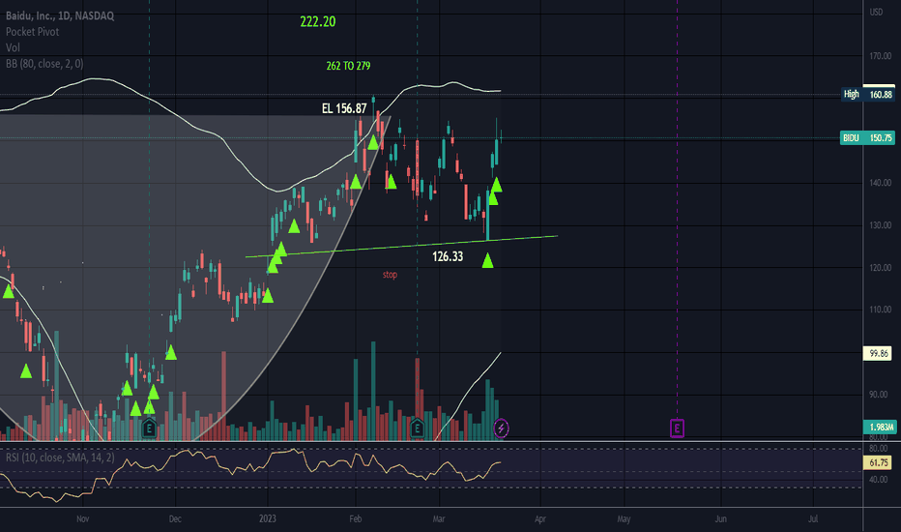The width and height of the screenshot is (901, 532).
Task: Click the pocket pivot triangle below 126.33 level
Action: 488,262
